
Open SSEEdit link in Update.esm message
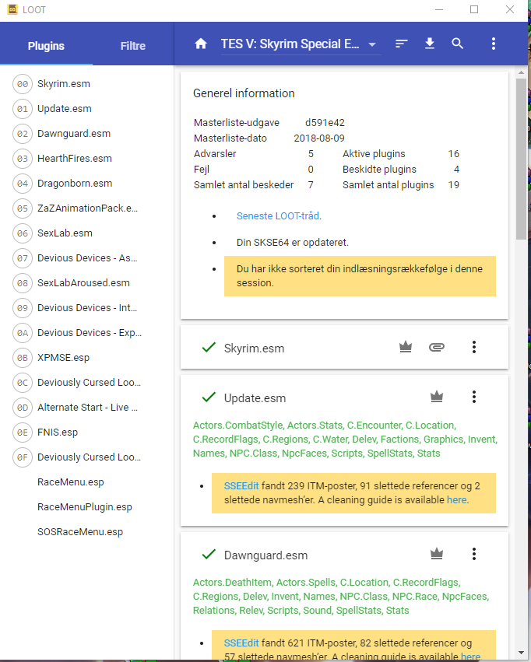coord(241,486)
